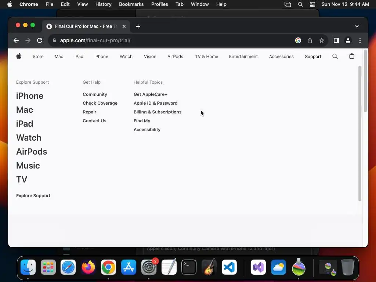
Task: Open the Accessibility topic
Action: 147,130
